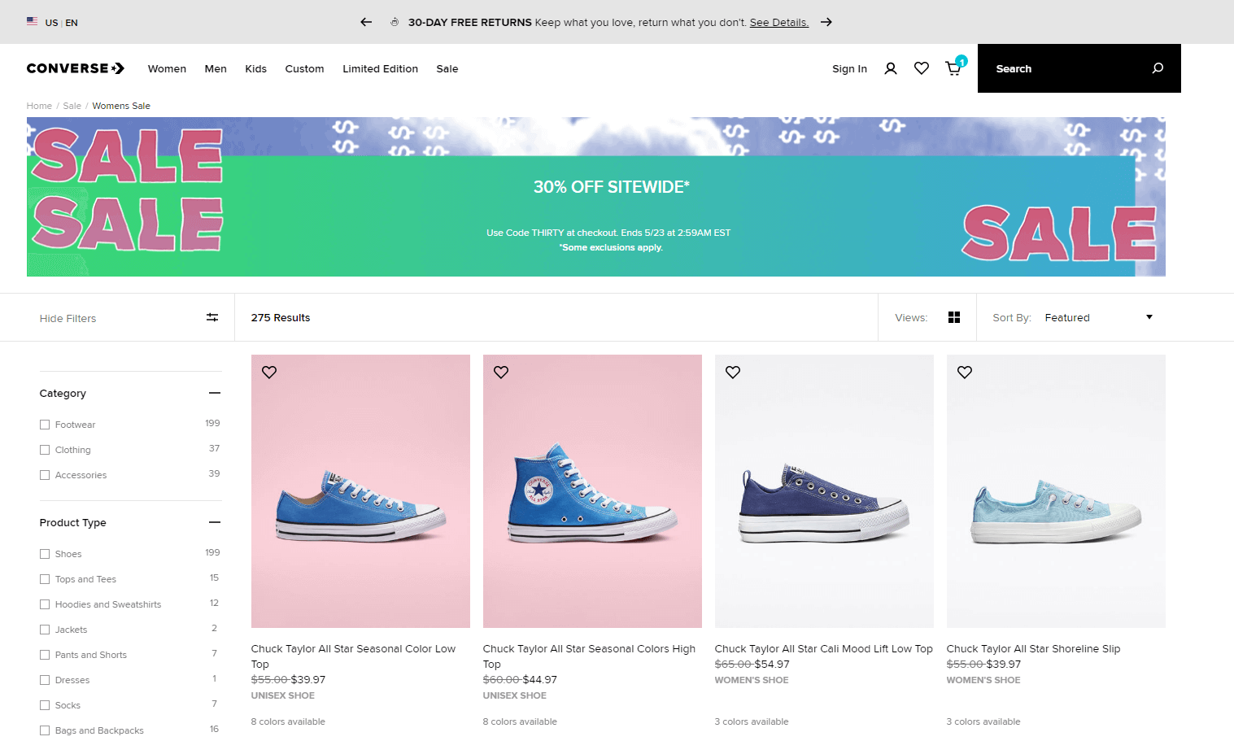Check the Shoes product type filter
The height and width of the screenshot is (741, 1234).
click(45, 554)
